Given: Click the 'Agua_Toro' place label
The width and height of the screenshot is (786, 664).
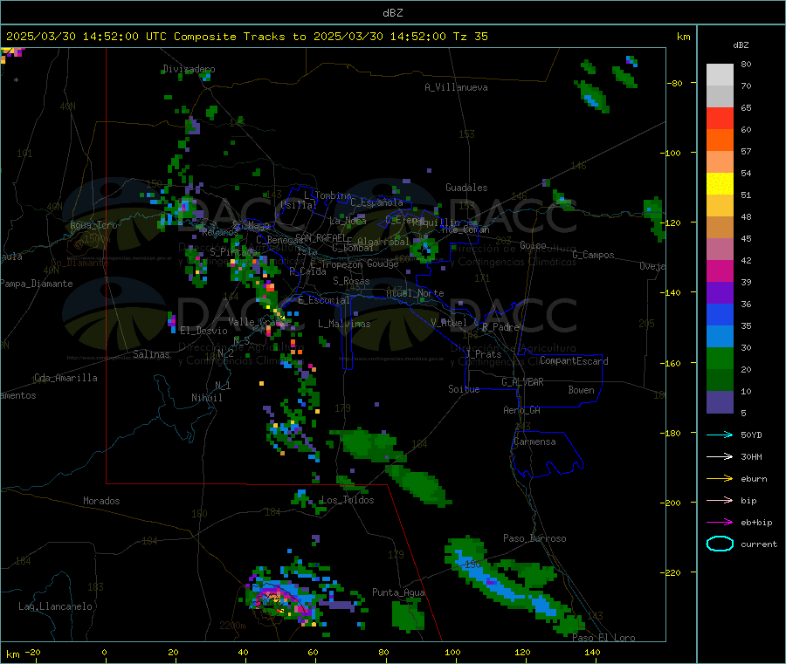Looking at the screenshot, I should click(93, 225).
